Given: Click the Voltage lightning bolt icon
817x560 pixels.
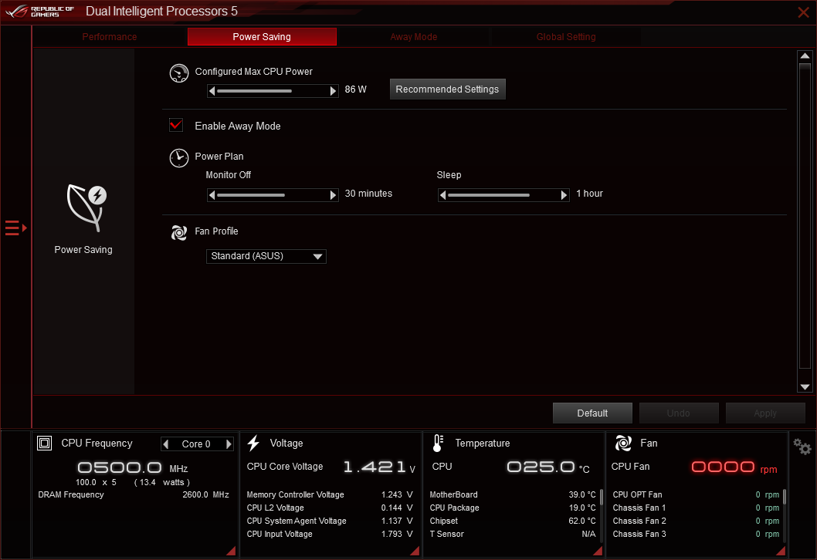Looking at the screenshot, I should (x=254, y=443).
